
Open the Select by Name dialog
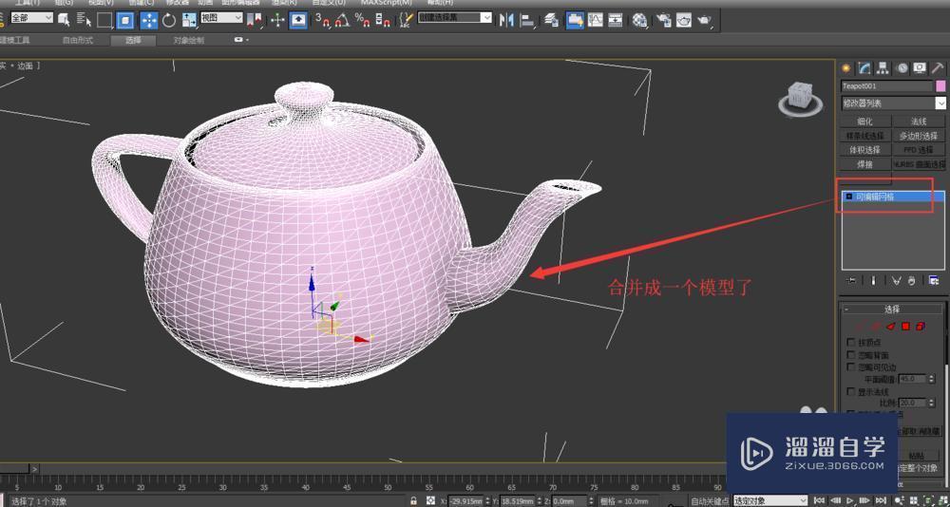85,19
